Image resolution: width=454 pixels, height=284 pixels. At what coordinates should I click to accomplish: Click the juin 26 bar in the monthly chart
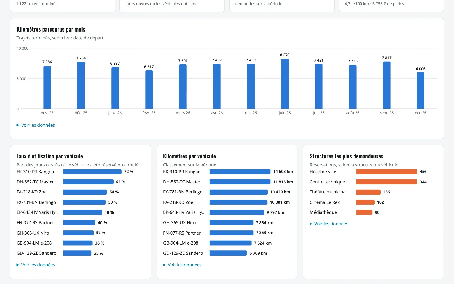[285, 84]
